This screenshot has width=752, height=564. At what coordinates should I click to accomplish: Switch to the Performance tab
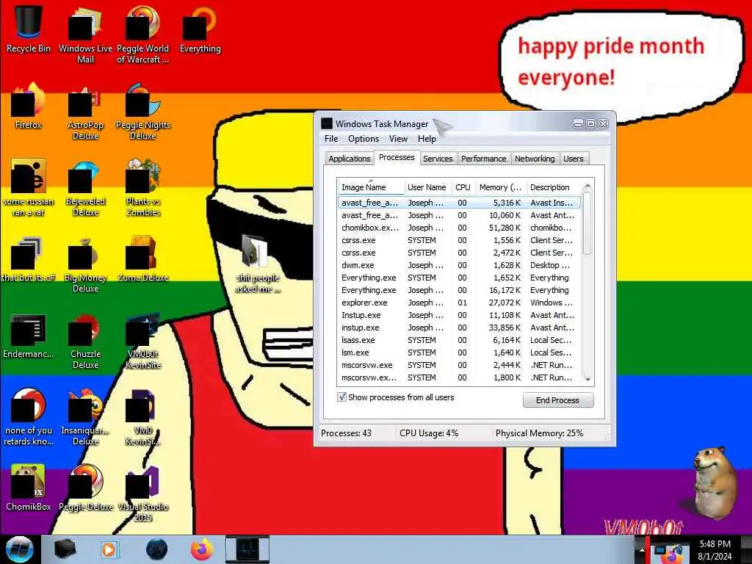click(x=483, y=159)
